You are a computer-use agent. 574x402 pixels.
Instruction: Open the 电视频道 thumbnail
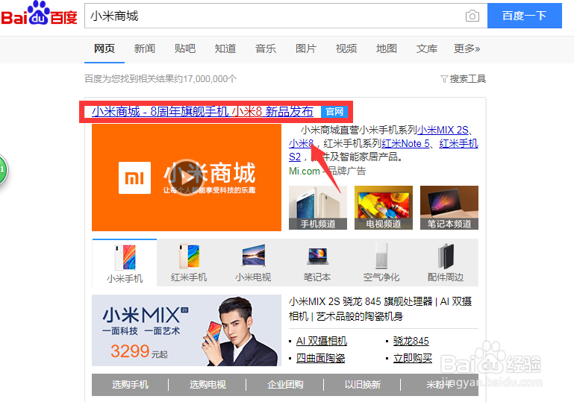[x=383, y=207]
